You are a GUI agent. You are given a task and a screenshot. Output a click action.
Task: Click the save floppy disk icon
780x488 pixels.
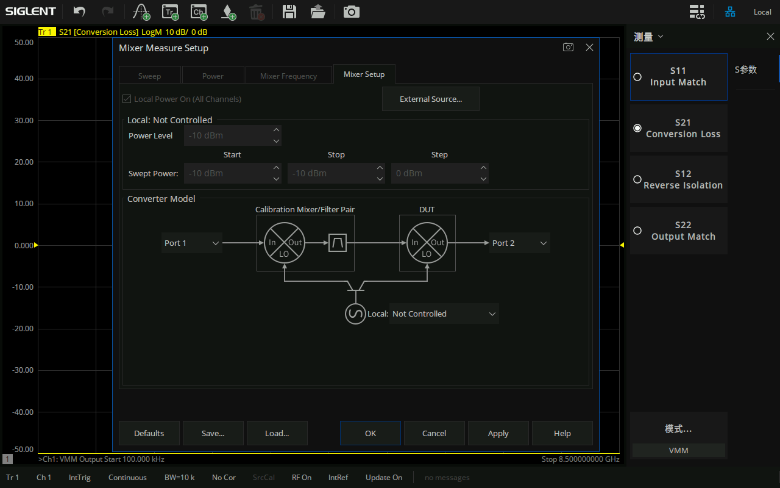pos(289,12)
